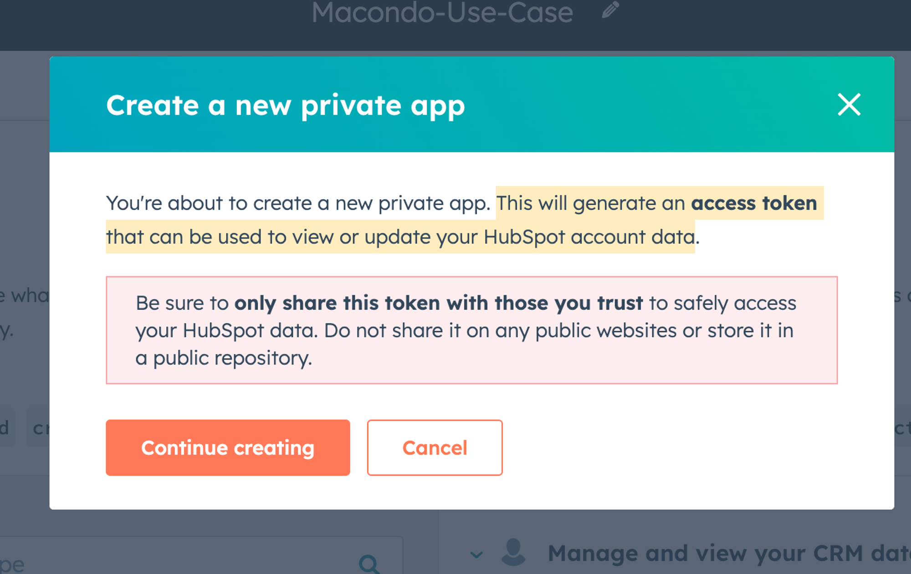The width and height of the screenshot is (911, 574).
Task: Click the person icon for CRM data
Action: coord(513,552)
